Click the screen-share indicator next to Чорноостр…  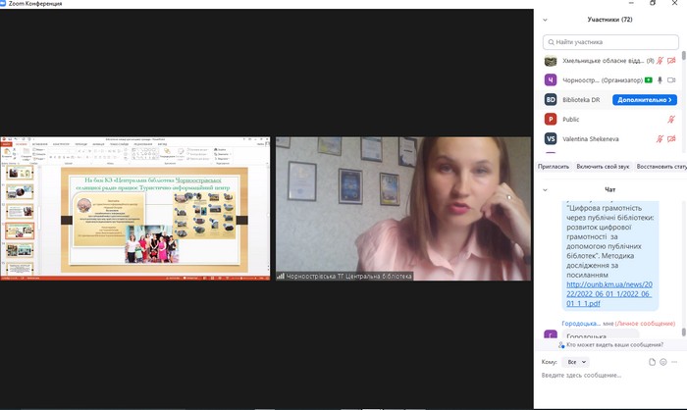pyautogui.click(x=649, y=79)
